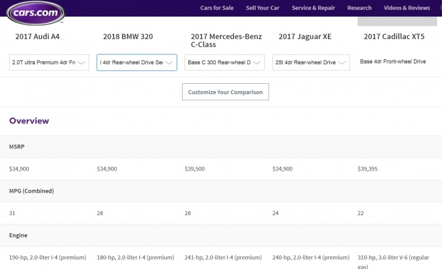Expand the Audi A4 trim dropdown

[x=49, y=62]
